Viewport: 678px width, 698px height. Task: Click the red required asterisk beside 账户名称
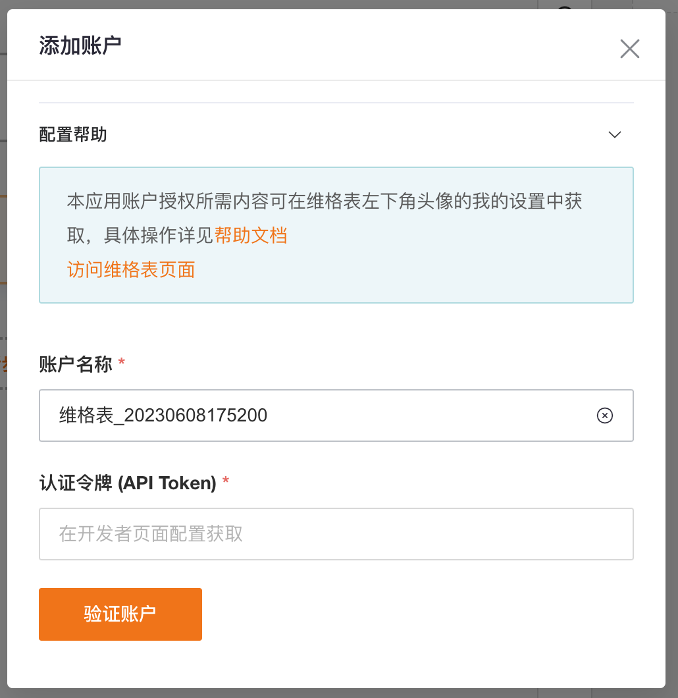pyautogui.click(x=122, y=362)
